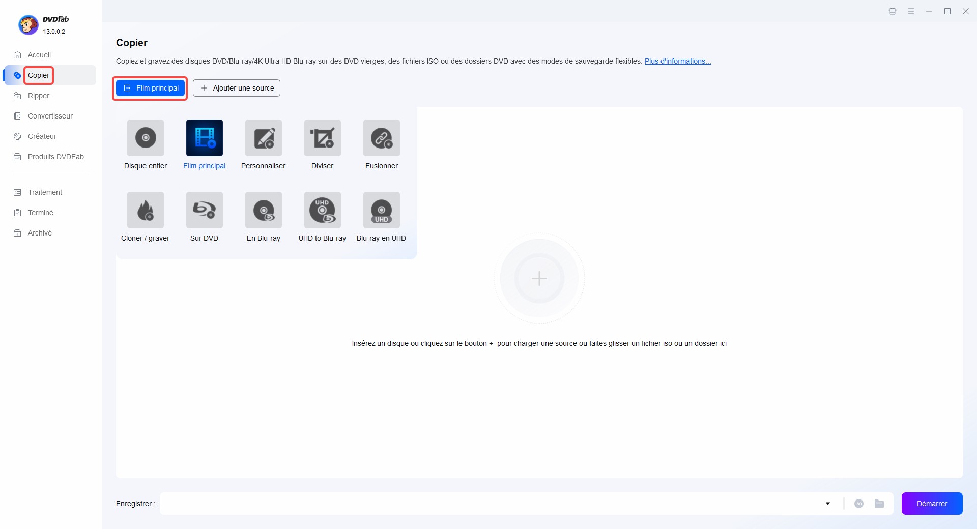The image size is (977, 529).
Task: Open the Plus d'informations link
Action: point(678,61)
